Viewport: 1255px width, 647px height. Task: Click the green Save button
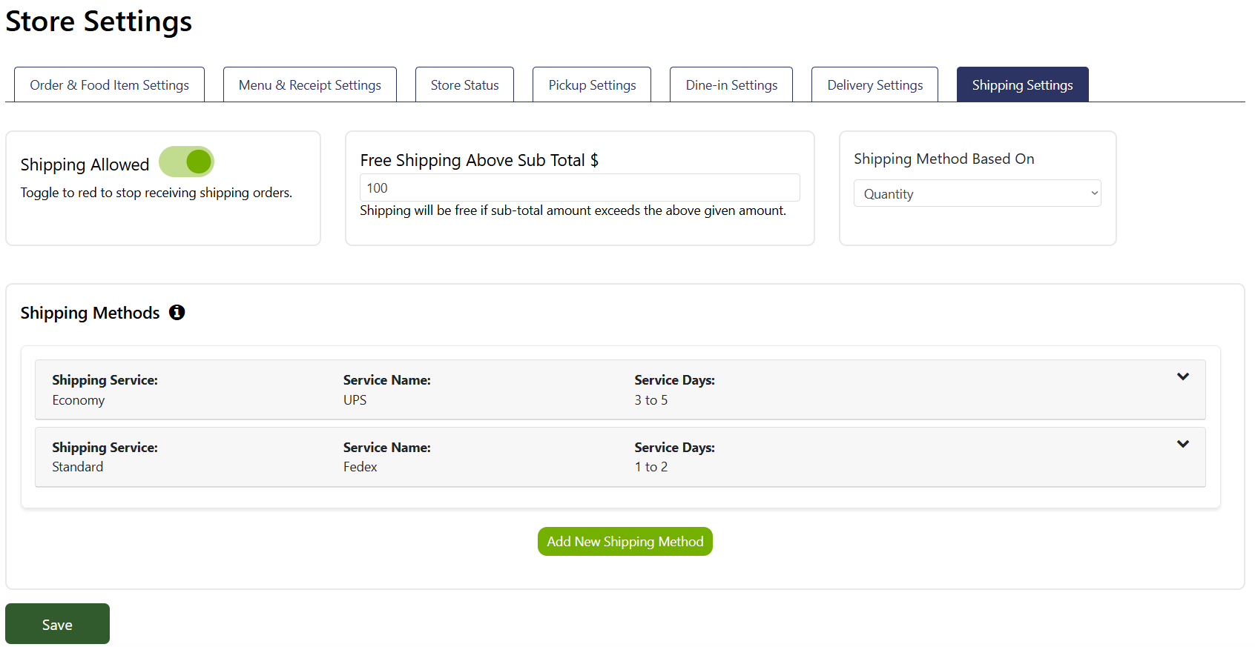(x=57, y=624)
